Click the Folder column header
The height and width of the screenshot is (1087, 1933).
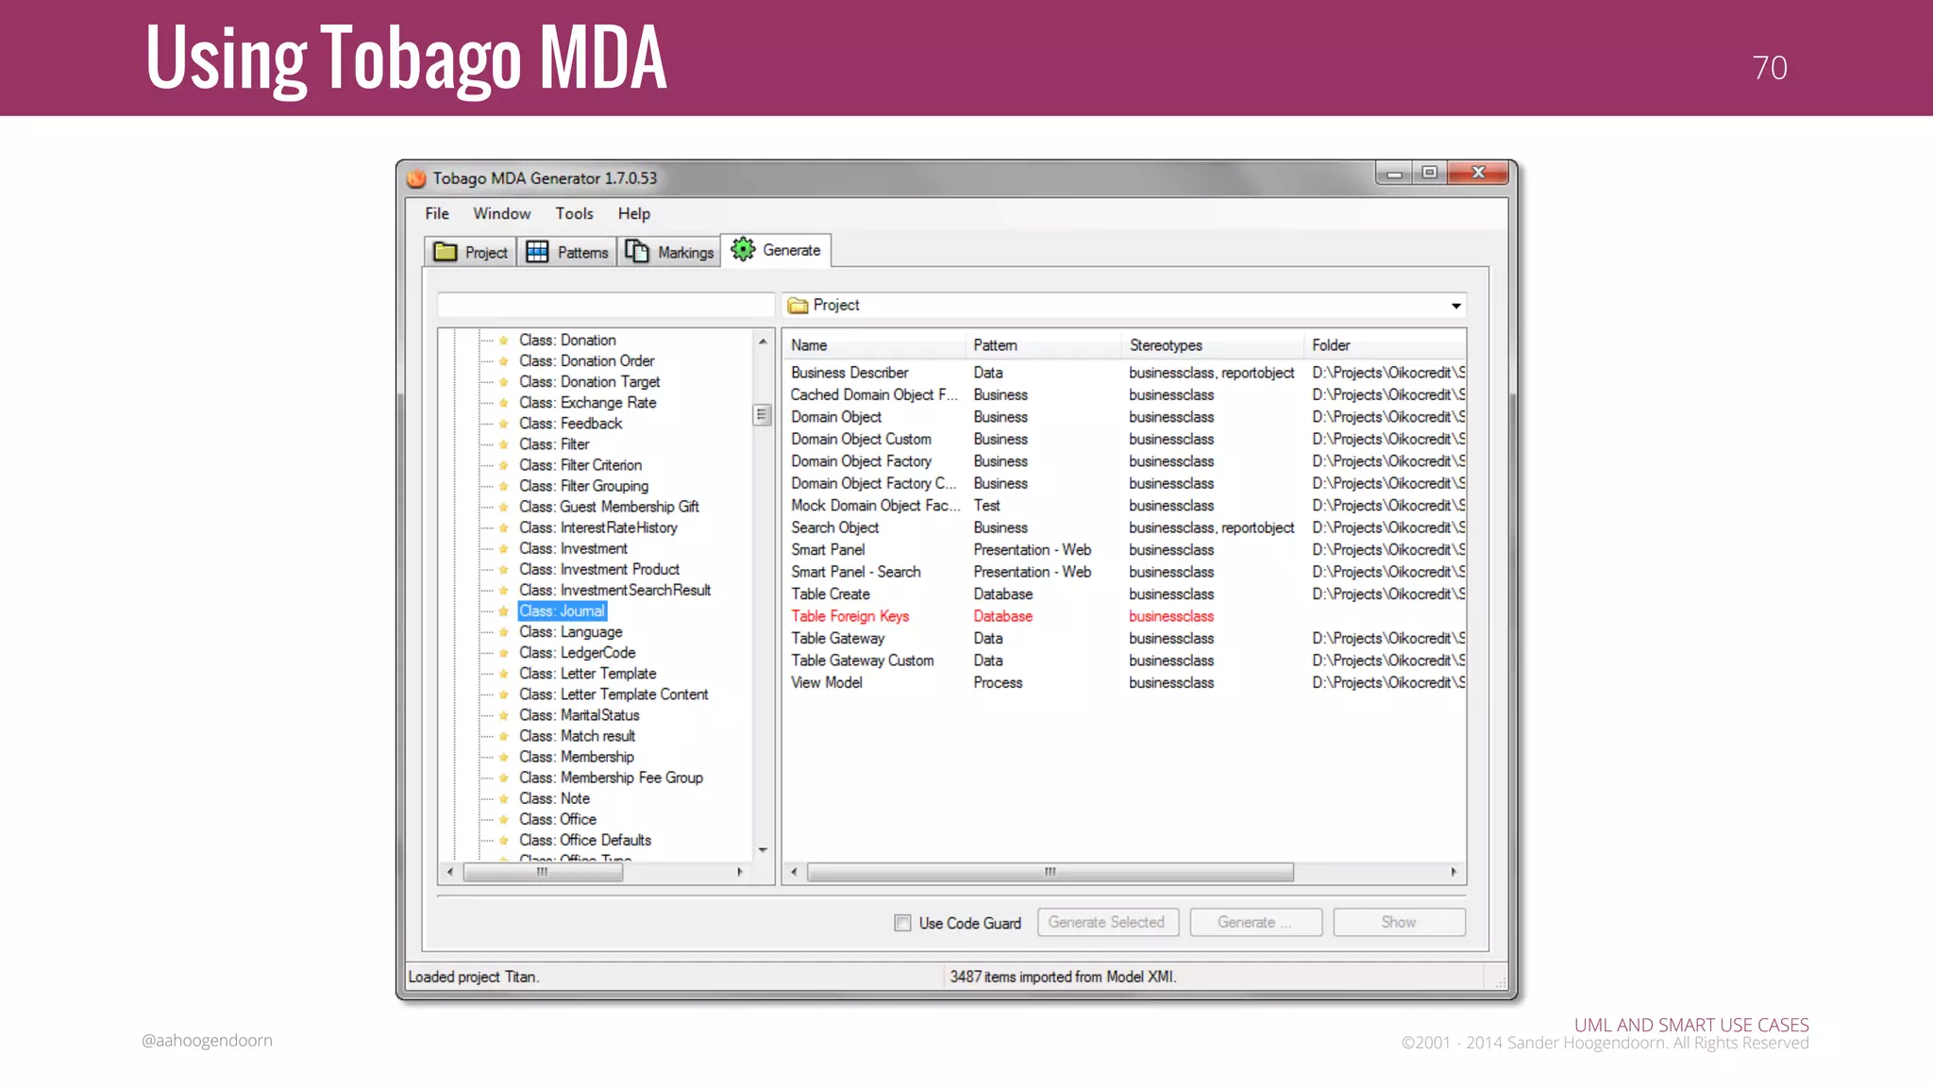click(x=1385, y=345)
